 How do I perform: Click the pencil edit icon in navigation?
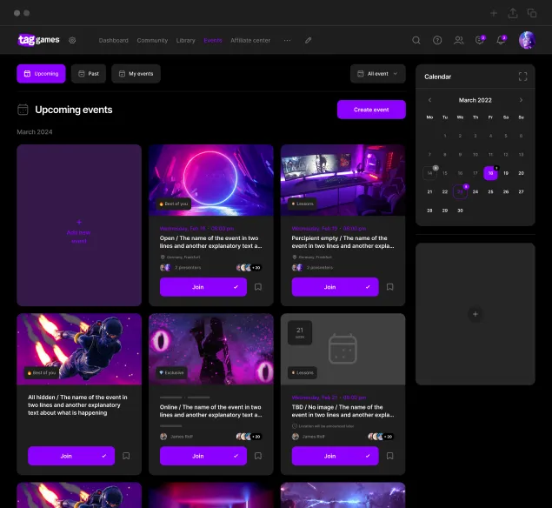308,40
